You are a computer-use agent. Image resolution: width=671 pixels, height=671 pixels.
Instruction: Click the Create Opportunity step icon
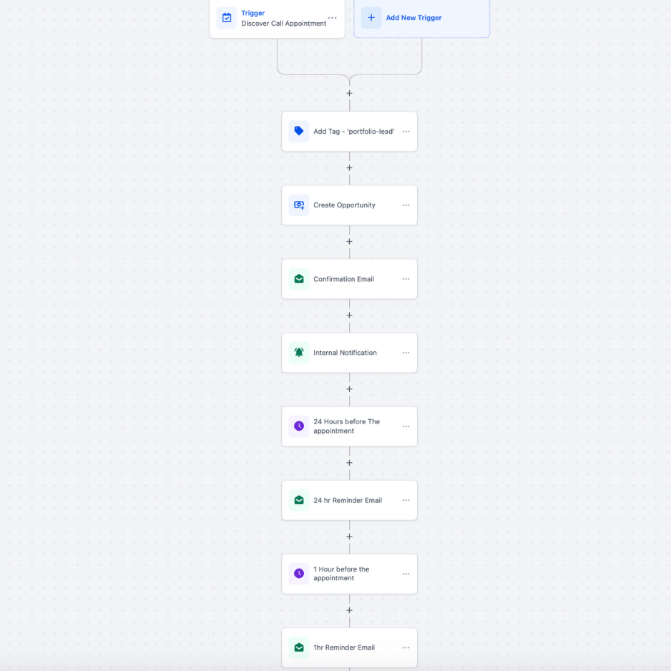(x=299, y=205)
